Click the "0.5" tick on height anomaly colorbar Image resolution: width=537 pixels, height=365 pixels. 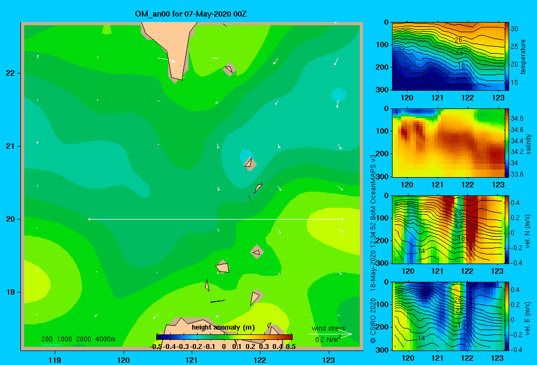291,347
